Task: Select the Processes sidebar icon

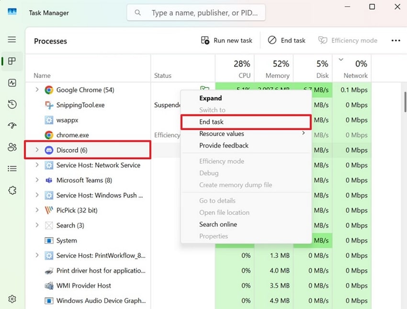Action: tap(12, 61)
